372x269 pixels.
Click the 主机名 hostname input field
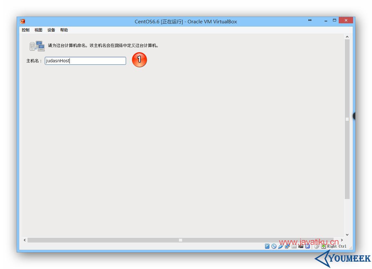[x=85, y=61]
